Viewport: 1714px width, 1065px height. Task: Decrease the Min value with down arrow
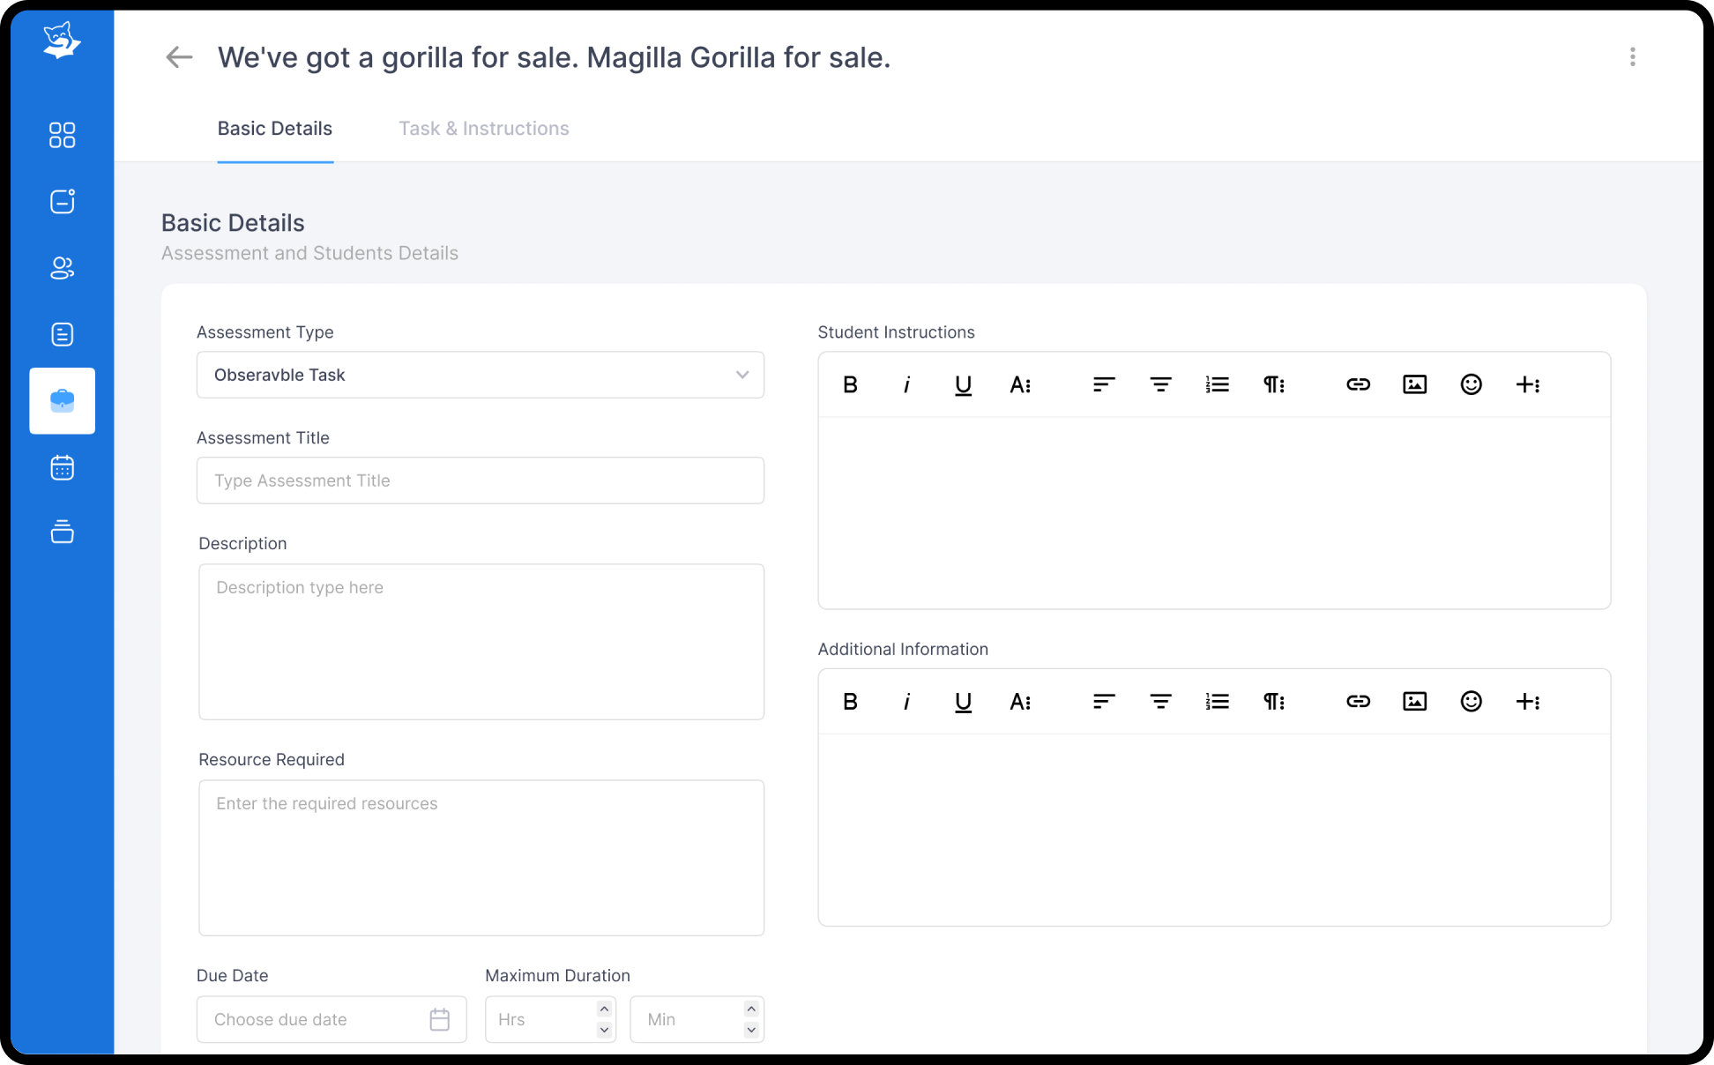[x=751, y=1030]
